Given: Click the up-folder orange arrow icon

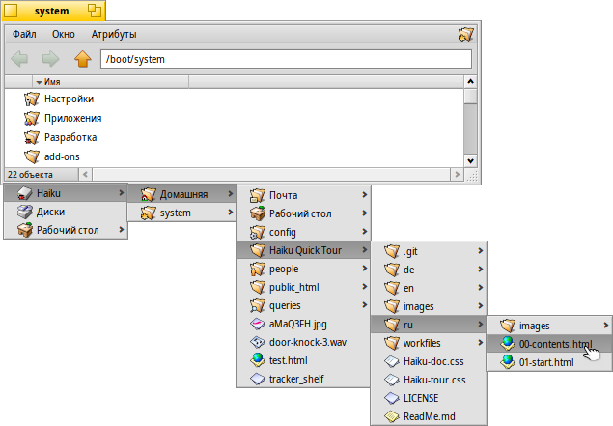Looking at the screenshot, I should tap(82, 60).
